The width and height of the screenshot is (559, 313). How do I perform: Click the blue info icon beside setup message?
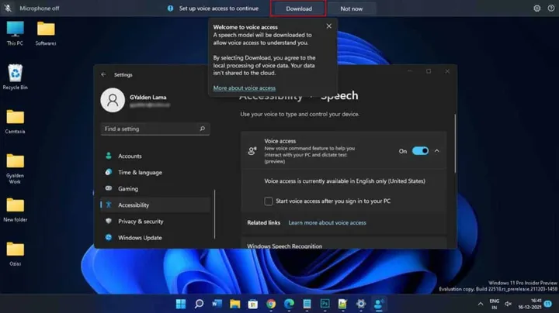click(x=170, y=9)
